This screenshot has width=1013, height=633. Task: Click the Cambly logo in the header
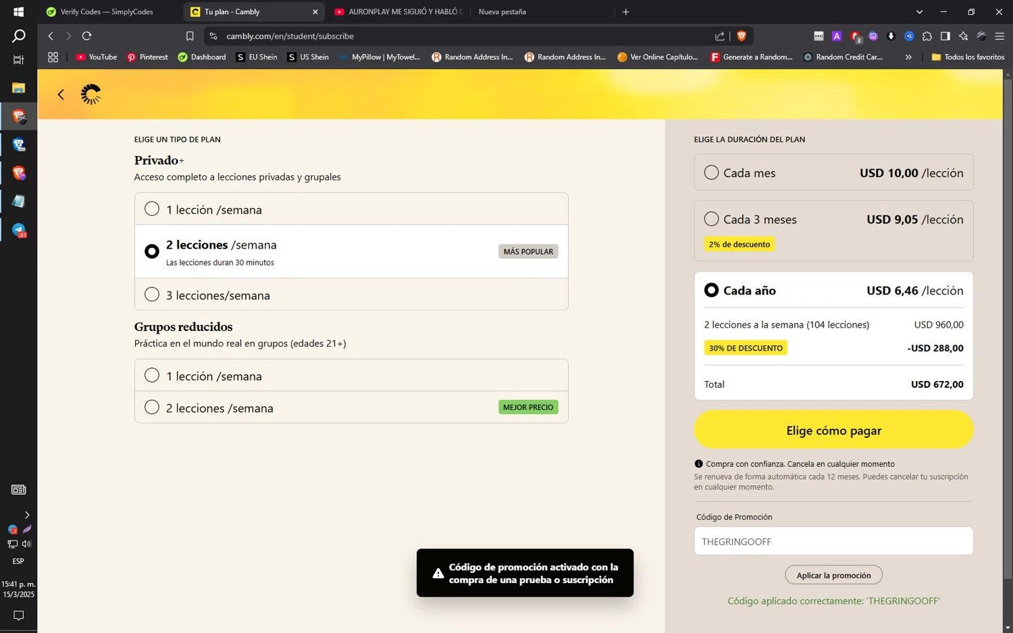coord(90,95)
